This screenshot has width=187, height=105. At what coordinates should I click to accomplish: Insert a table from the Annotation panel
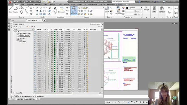point(67,14)
